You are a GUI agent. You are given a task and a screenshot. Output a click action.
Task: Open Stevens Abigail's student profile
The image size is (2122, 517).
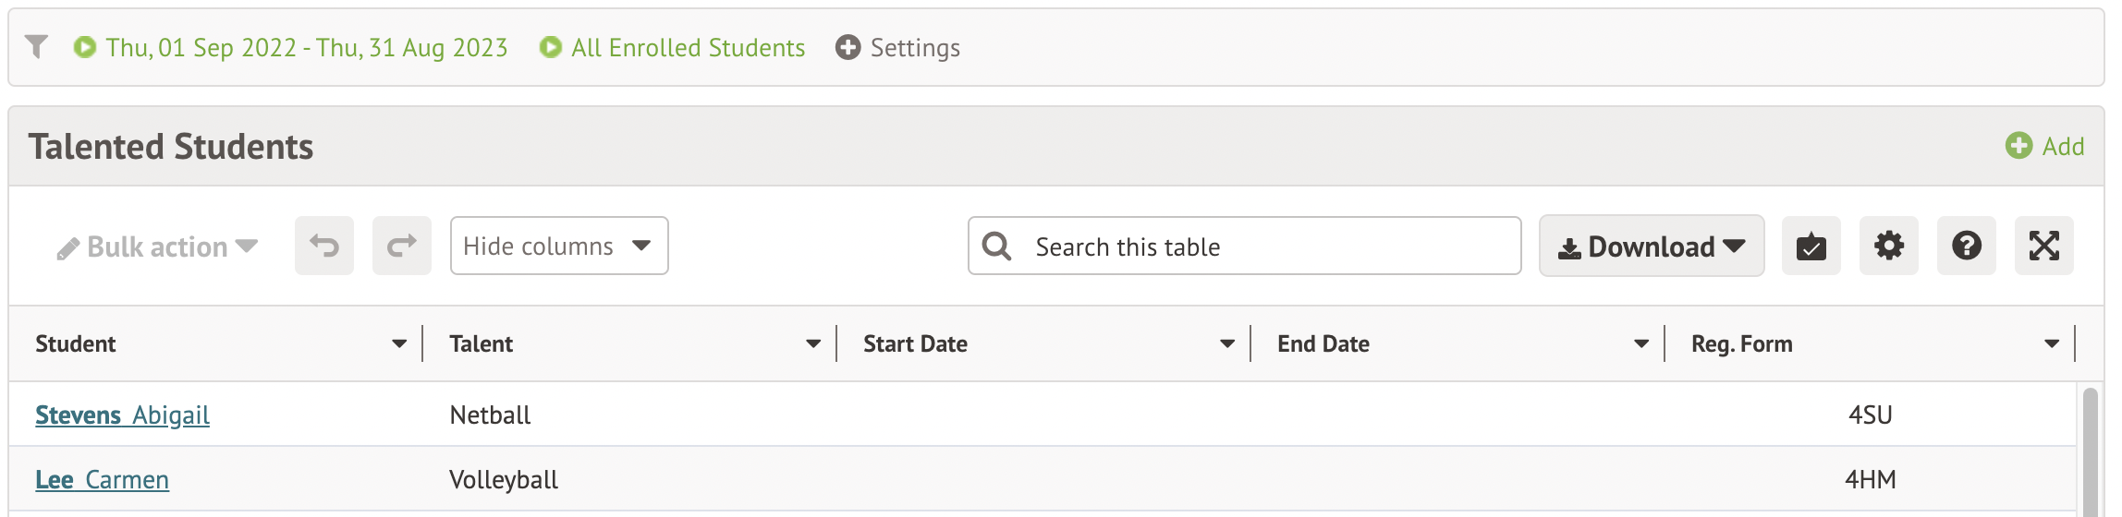coord(122,415)
